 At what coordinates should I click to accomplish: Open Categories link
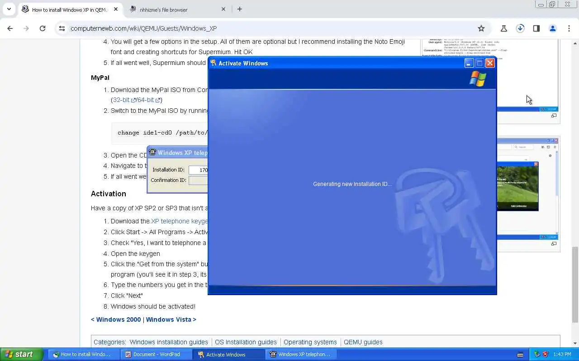(109, 342)
